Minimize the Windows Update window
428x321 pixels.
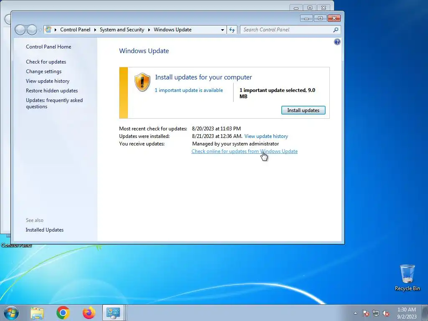tap(306, 18)
